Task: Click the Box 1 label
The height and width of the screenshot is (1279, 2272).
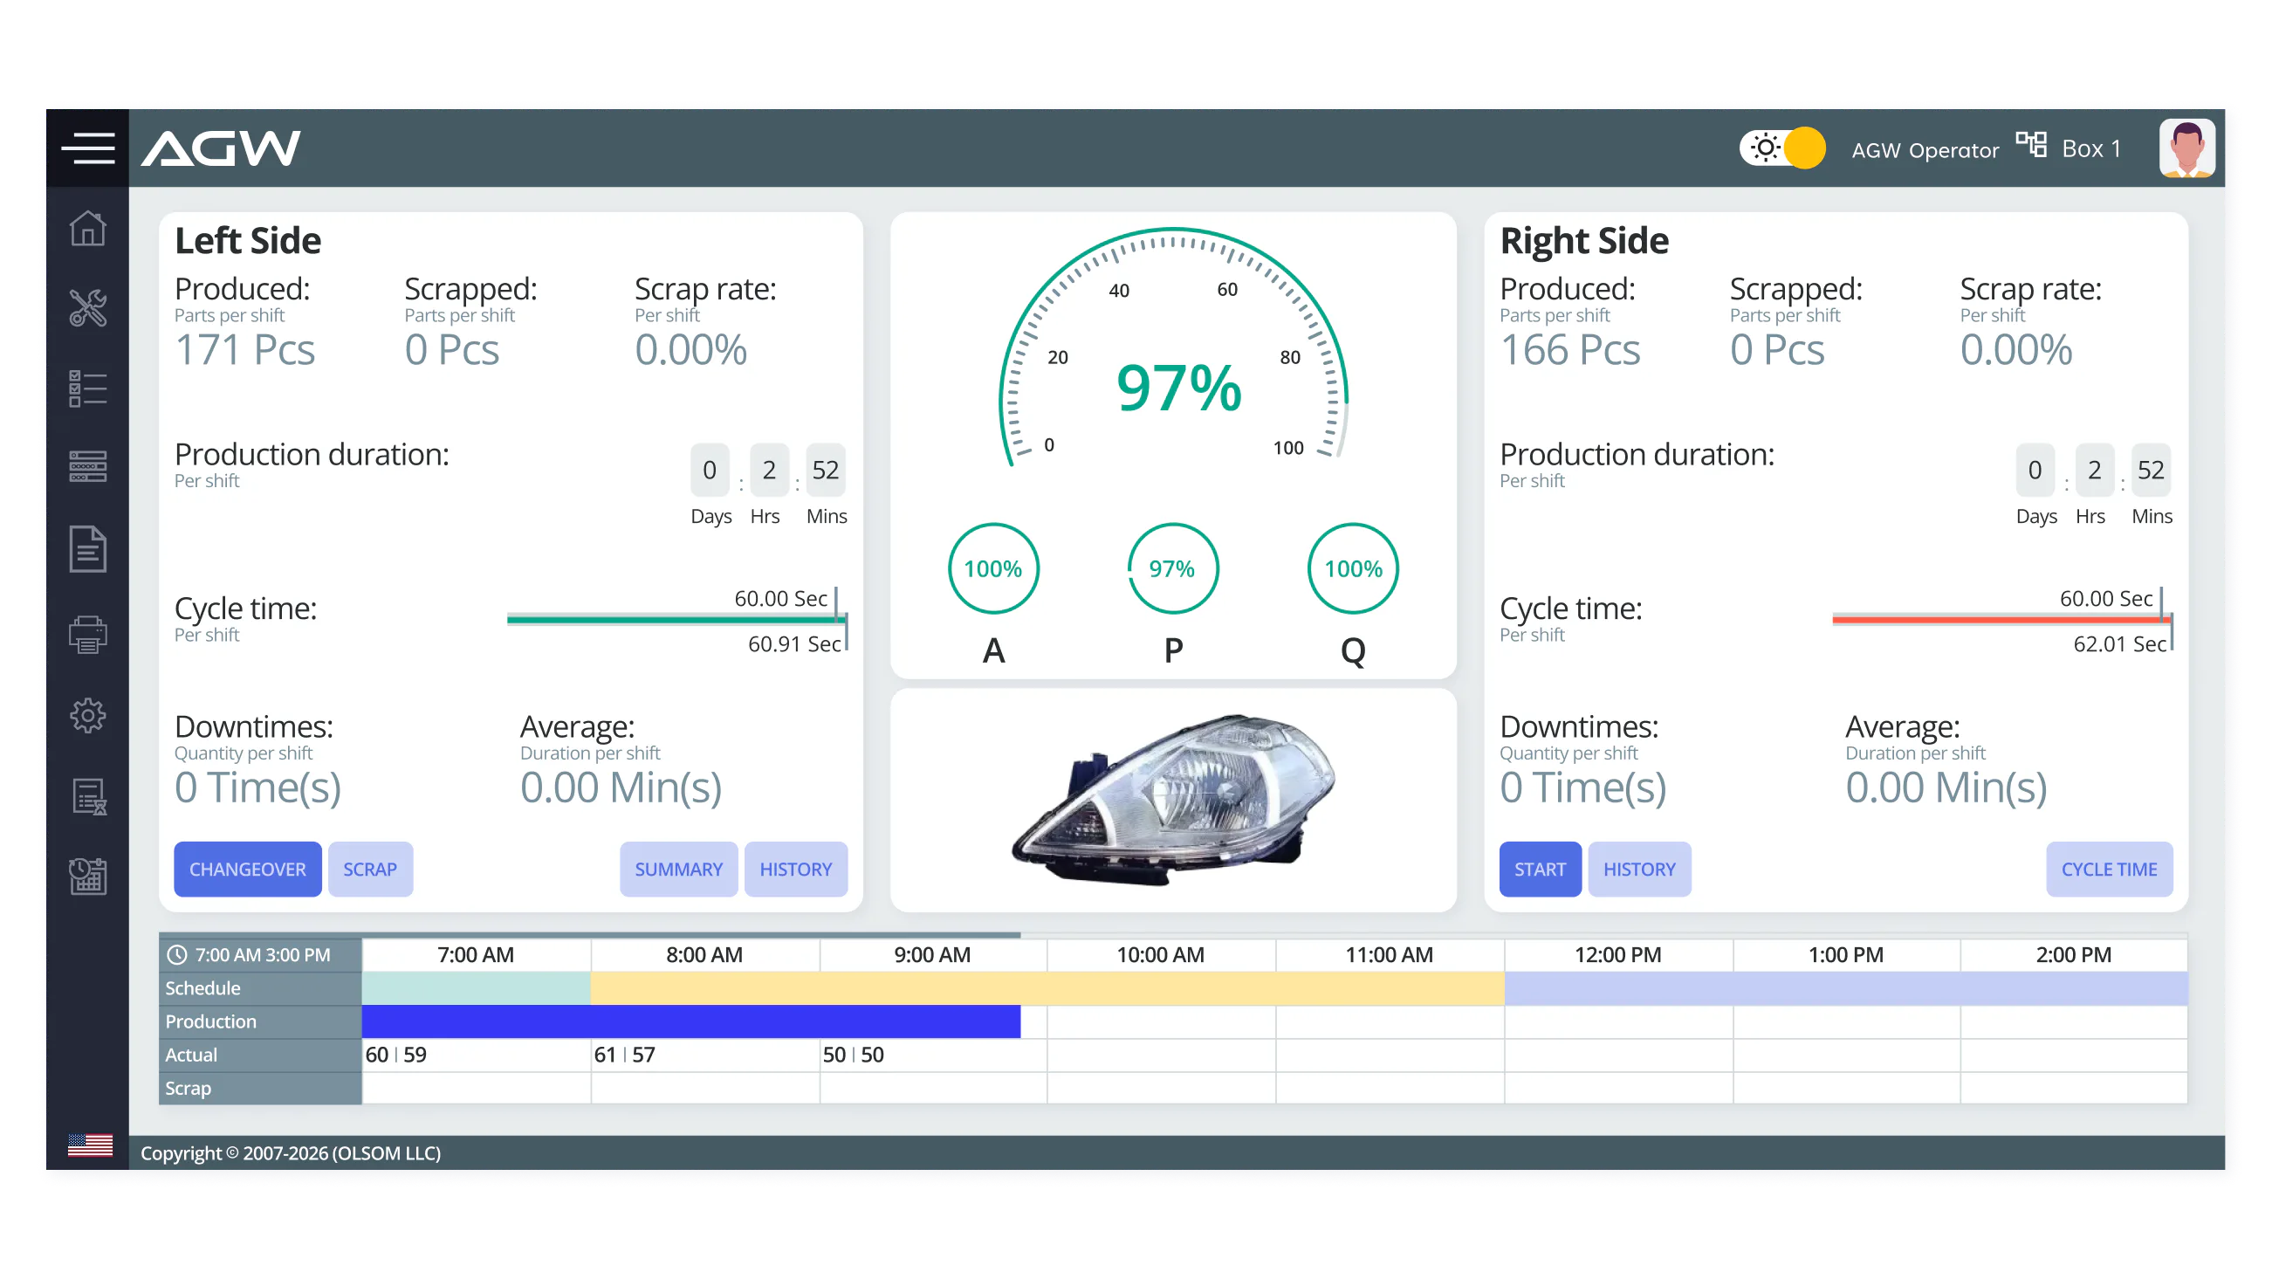Action: (x=2091, y=148)
